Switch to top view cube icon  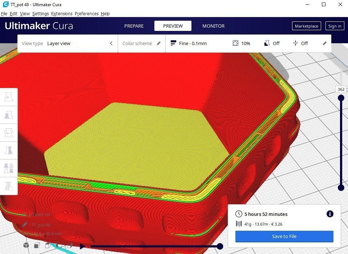(x=48, y=245)
